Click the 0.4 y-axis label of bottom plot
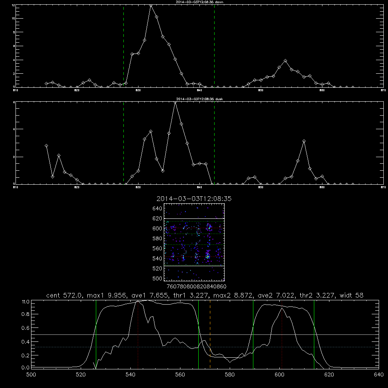 pyautogui.click(x=26, y=342)
